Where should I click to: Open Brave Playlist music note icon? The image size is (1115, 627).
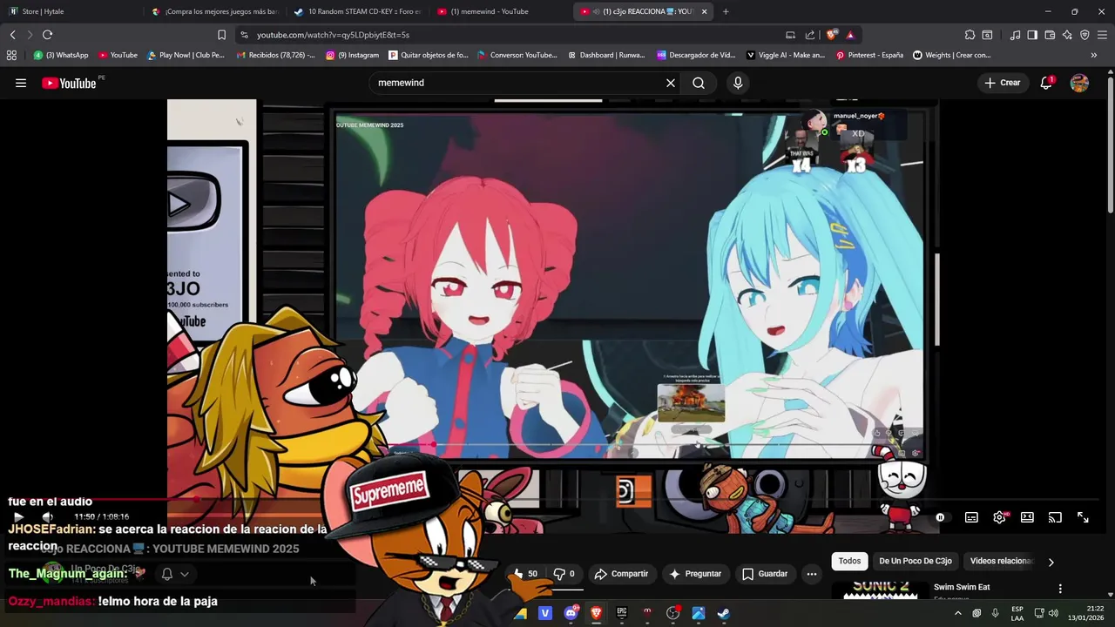pos(1015,35)
